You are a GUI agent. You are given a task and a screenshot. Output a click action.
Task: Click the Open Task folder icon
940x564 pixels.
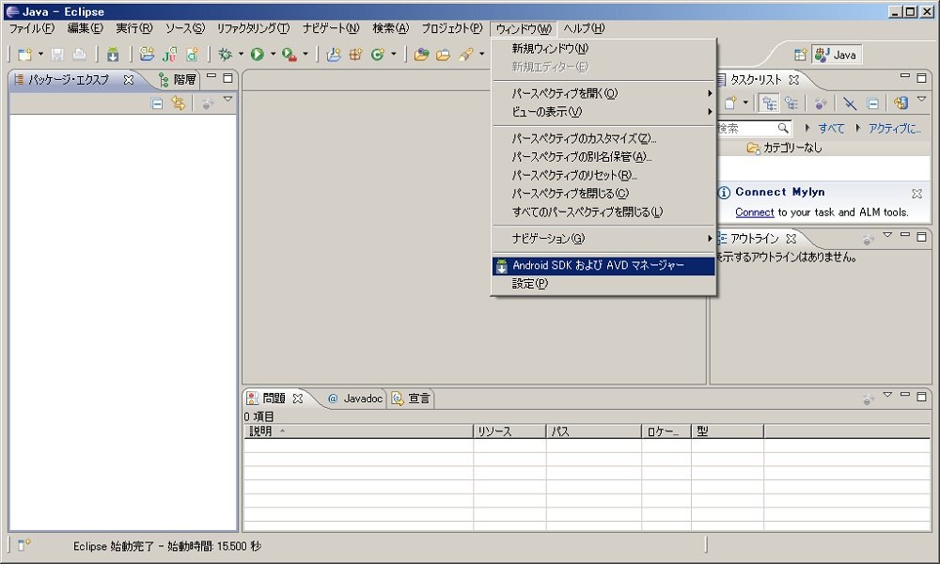(443, 55)
